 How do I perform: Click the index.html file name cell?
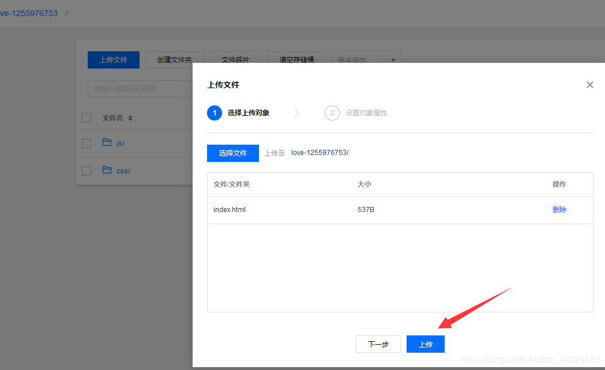pyautogui.click(x=229, y=210)
